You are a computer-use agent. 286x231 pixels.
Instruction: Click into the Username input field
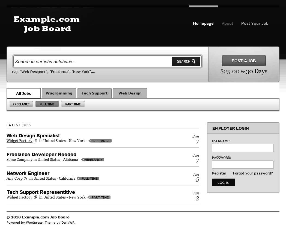[x=243, y=148]
